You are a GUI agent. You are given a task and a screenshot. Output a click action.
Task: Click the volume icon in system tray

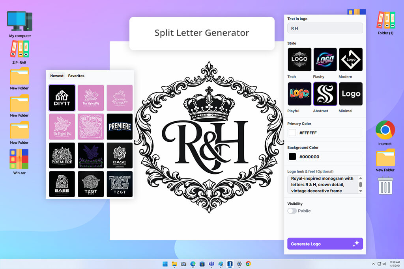(x=384, y=264)
